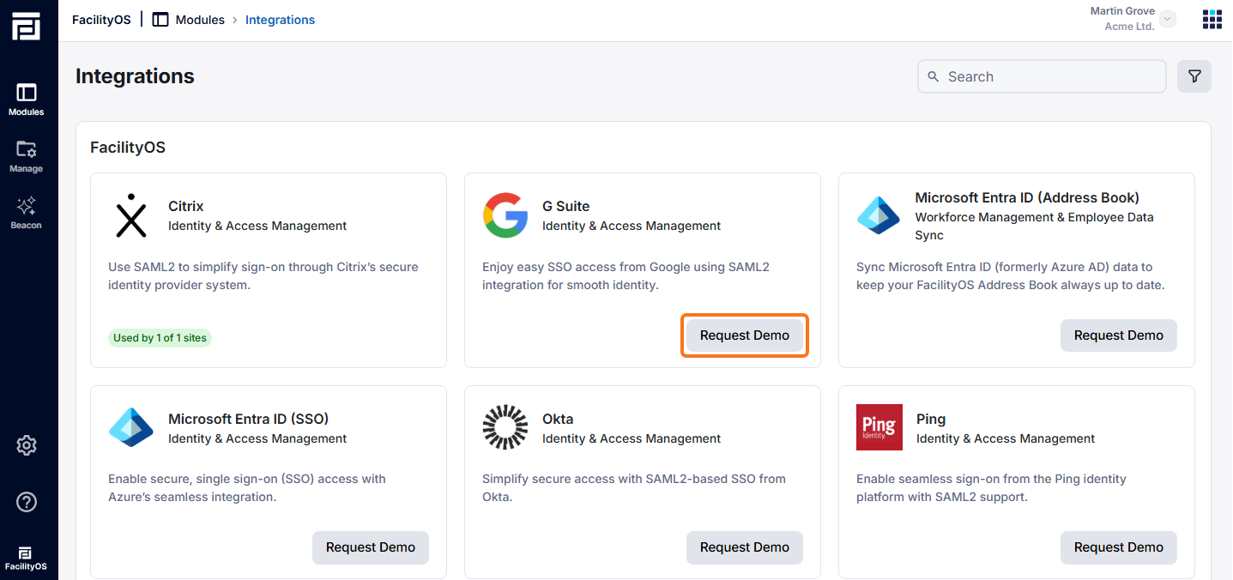Expand the Martin Grove account dropdown
This screenshot has height=580, width=1233.
pyautogui.click(x=1166, y=18)
